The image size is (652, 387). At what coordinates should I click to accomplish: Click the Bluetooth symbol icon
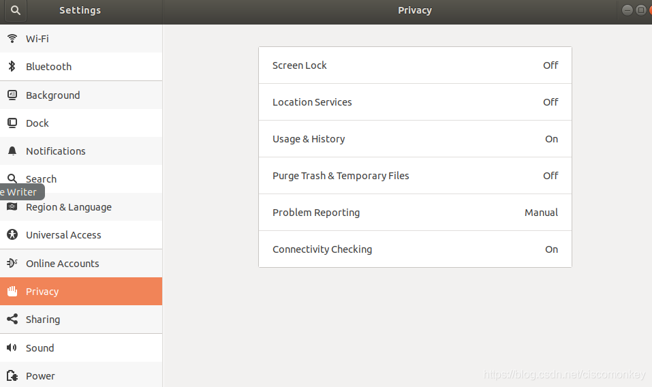coord(12,66)
